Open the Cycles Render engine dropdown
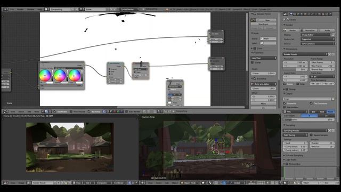 coord(129,10)
